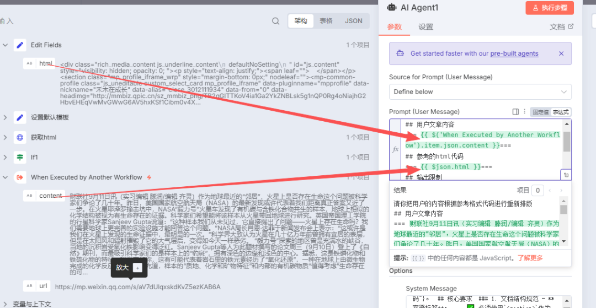
Task: Click the AB type badge beside url
Action: point(30,287)
